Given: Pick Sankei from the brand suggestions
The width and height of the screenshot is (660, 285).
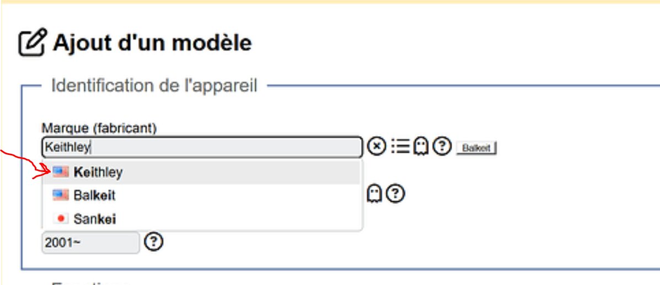Looking at the screenshot, I should [x=94, y=219].
